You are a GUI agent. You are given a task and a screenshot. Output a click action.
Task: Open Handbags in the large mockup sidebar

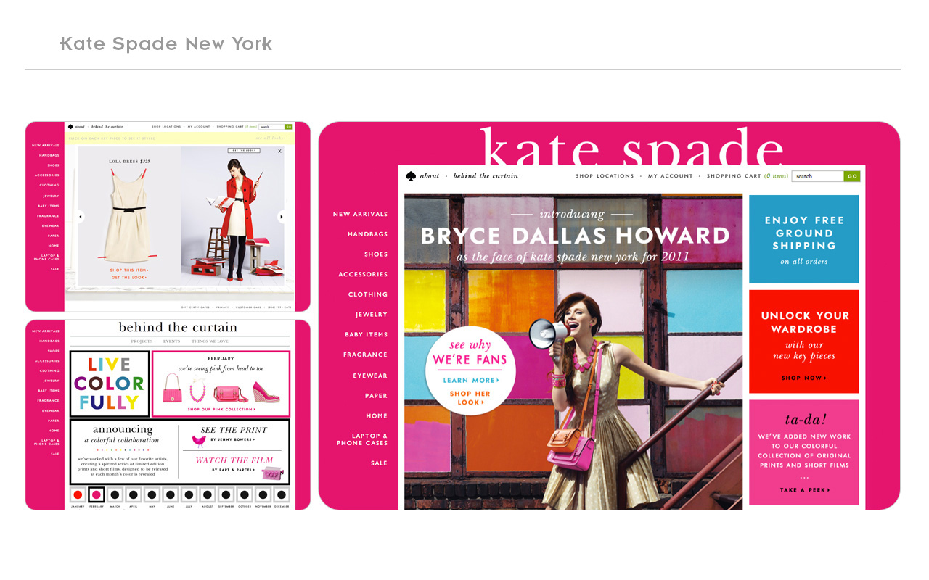[x=367, y=234]
